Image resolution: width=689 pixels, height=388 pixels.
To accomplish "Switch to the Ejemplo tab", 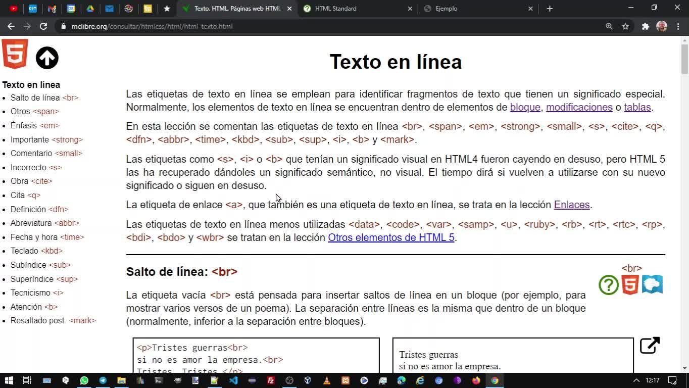I will [x=479, y=9].
